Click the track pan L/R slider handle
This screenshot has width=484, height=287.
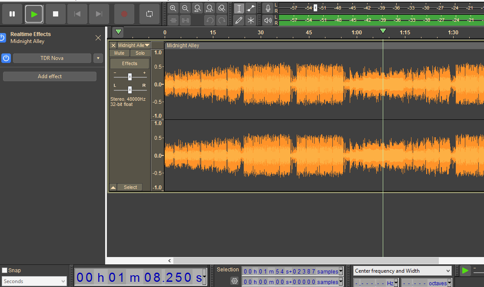(130, 90)
